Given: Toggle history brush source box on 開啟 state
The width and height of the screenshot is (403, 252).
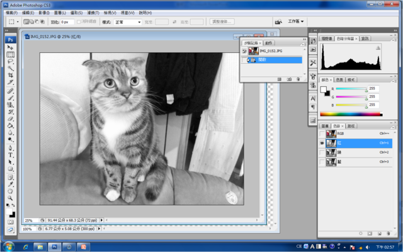Looking at the screenshot, I should (244, 60).
